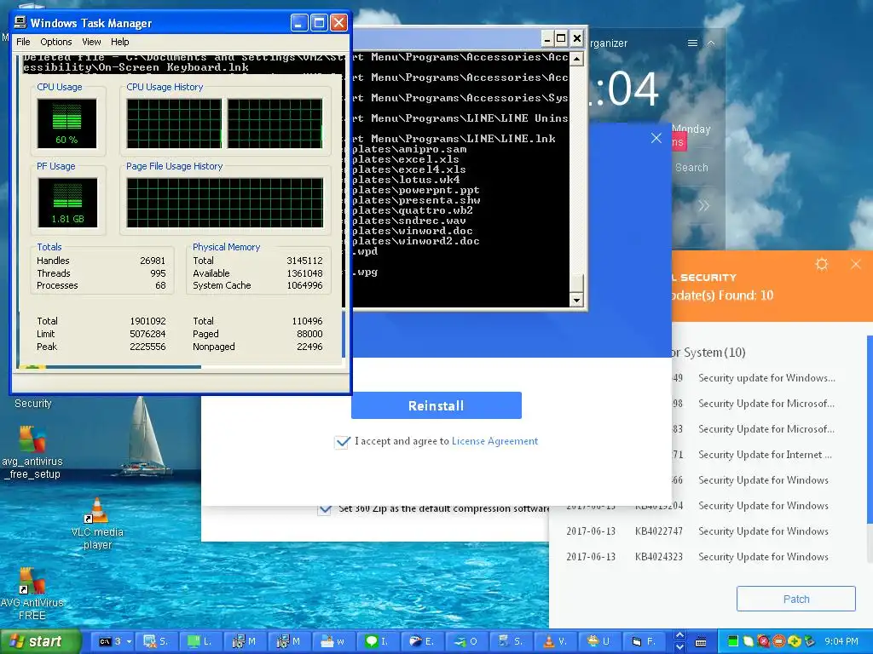Open the License Agreement link
Screen dimensions: 873x654
click(x=495, y=441)
